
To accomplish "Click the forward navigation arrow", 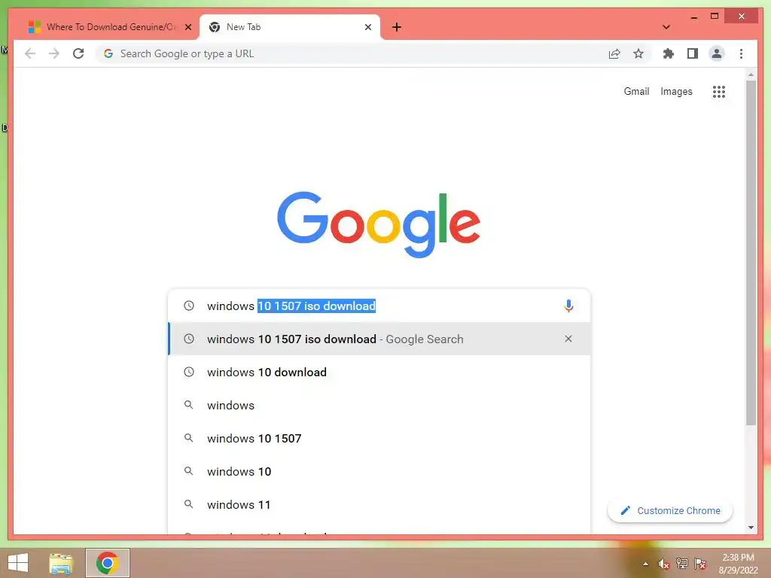I will pyautogui.click(x=54, y=53).
